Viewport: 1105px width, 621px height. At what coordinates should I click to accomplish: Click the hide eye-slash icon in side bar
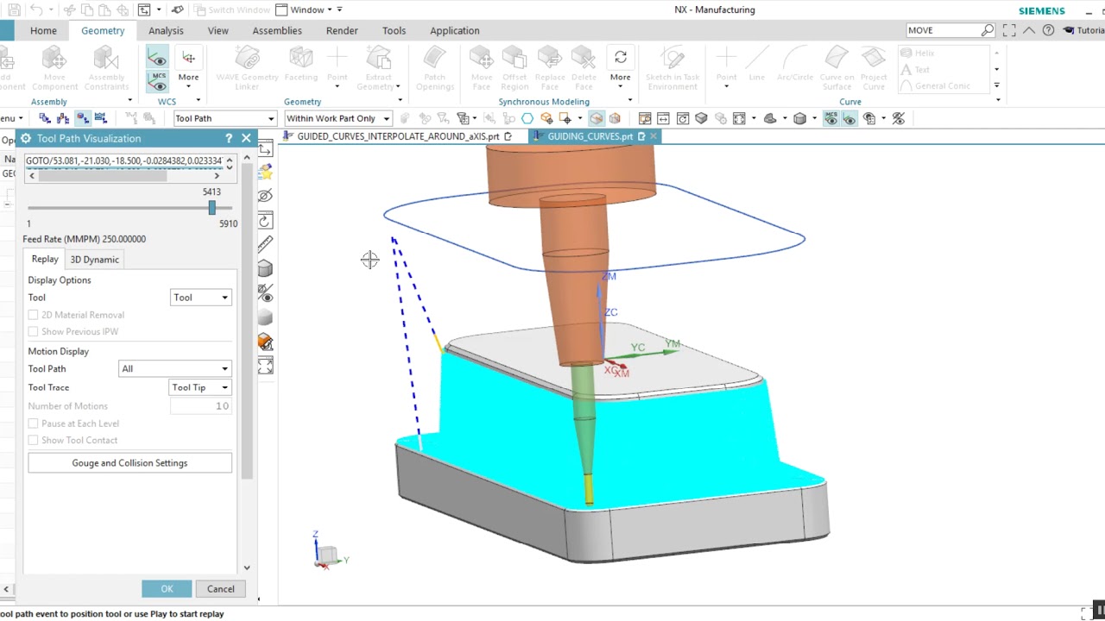point(265,196)
